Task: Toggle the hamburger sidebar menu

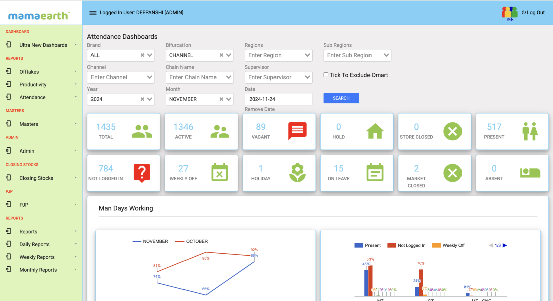Action: coord(93,13)
